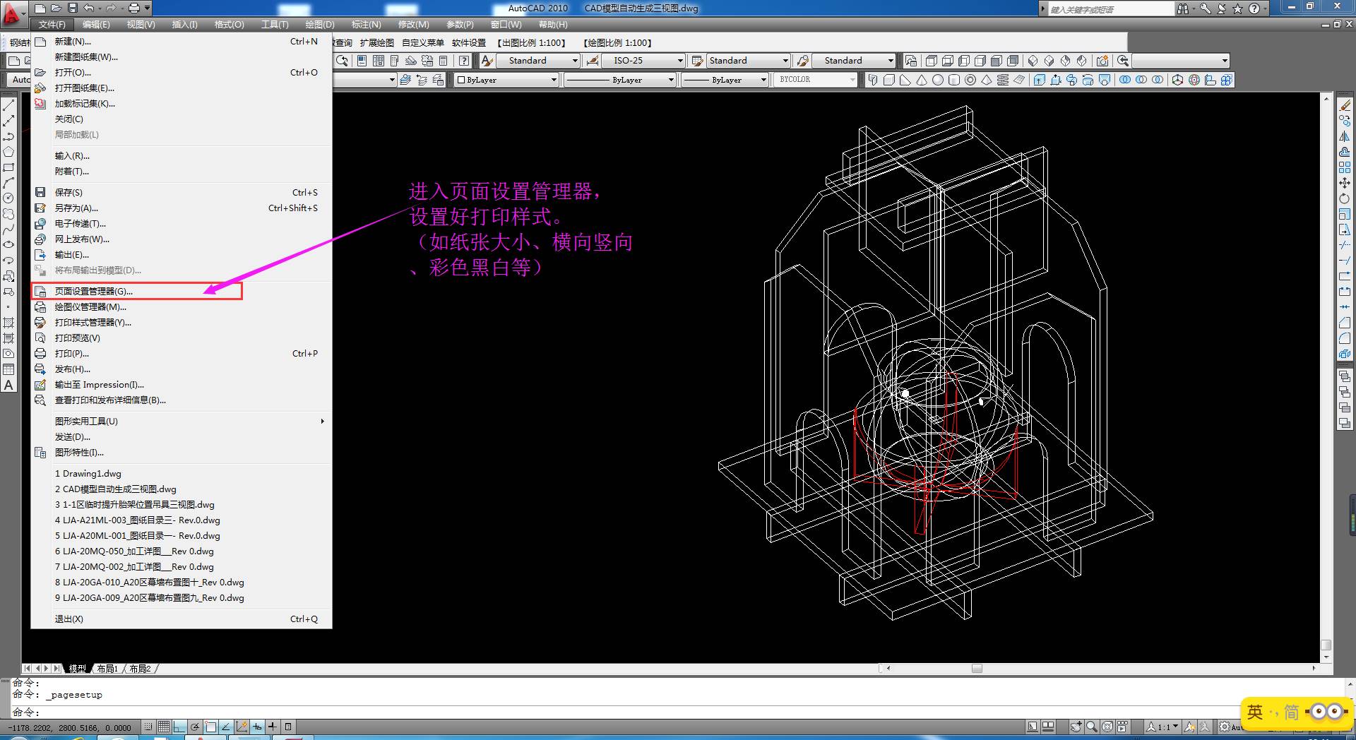Expand the ByLayer color dropdown
1356x740 pixels.
pos(506,80)
